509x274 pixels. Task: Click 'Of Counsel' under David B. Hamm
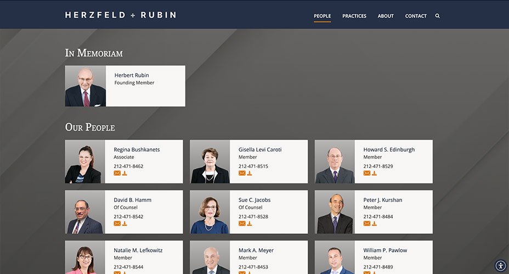[125, 208]
